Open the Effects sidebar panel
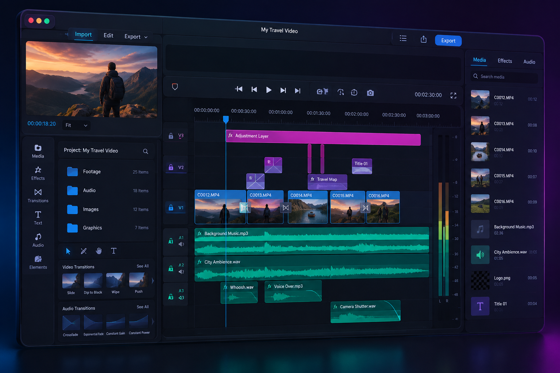The image size is (560, 373). [38, 173]
